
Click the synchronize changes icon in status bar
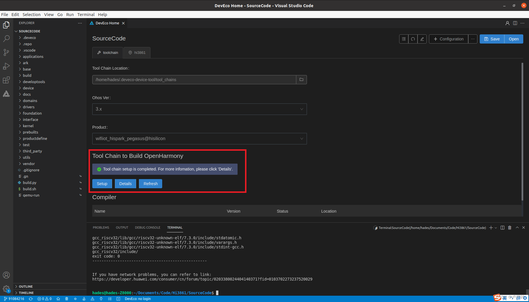point(31,299)
